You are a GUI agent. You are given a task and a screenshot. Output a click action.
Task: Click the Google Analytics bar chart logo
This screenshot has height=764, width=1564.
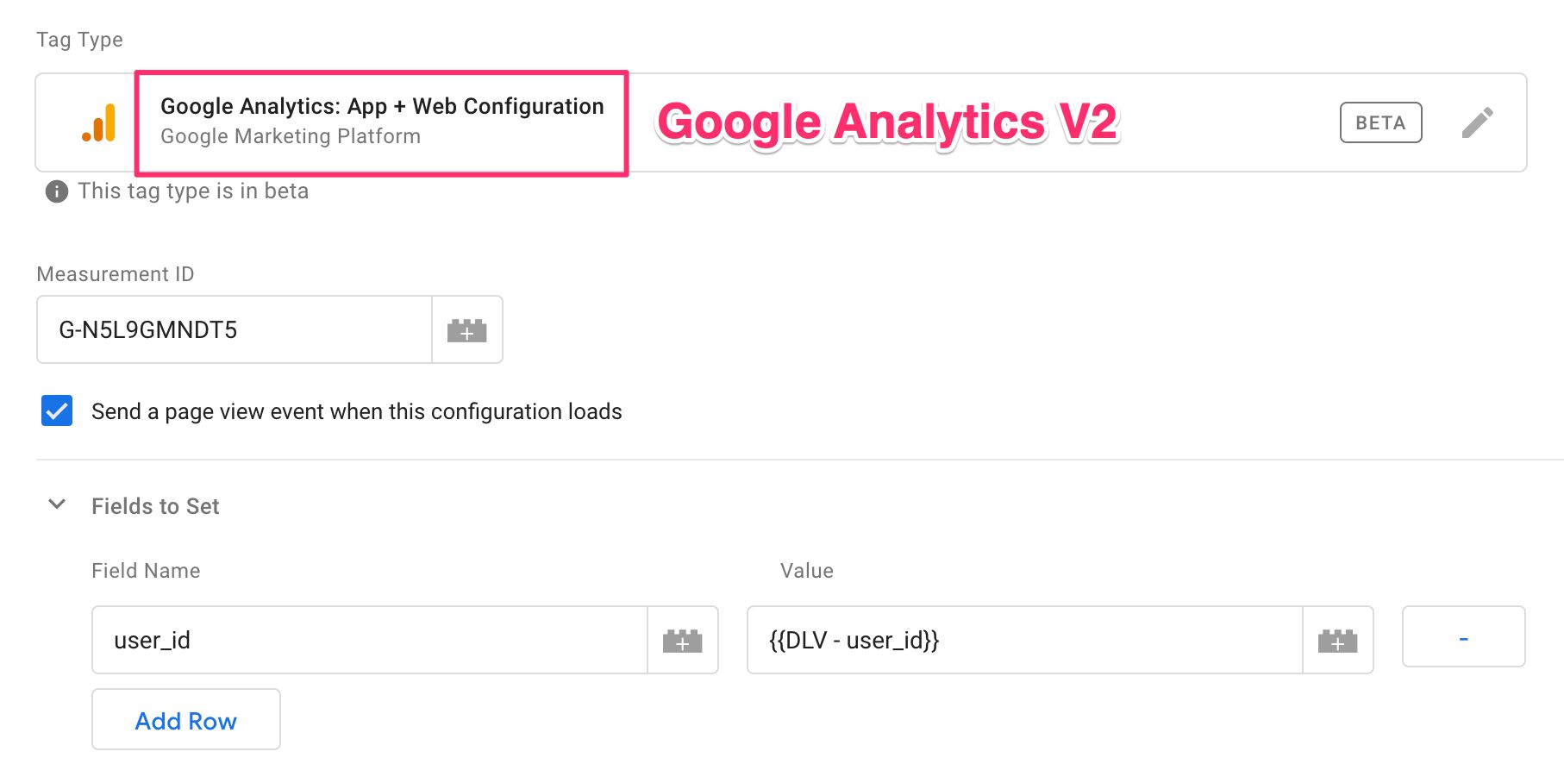point(99,122)
